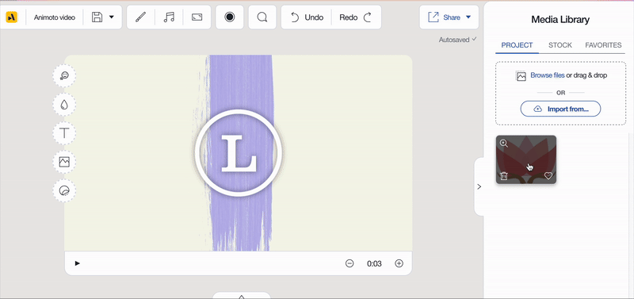The width and height of the screenshot is (634, 299).
Task: Open the aspect ratio tool
Action: (197, 17)
